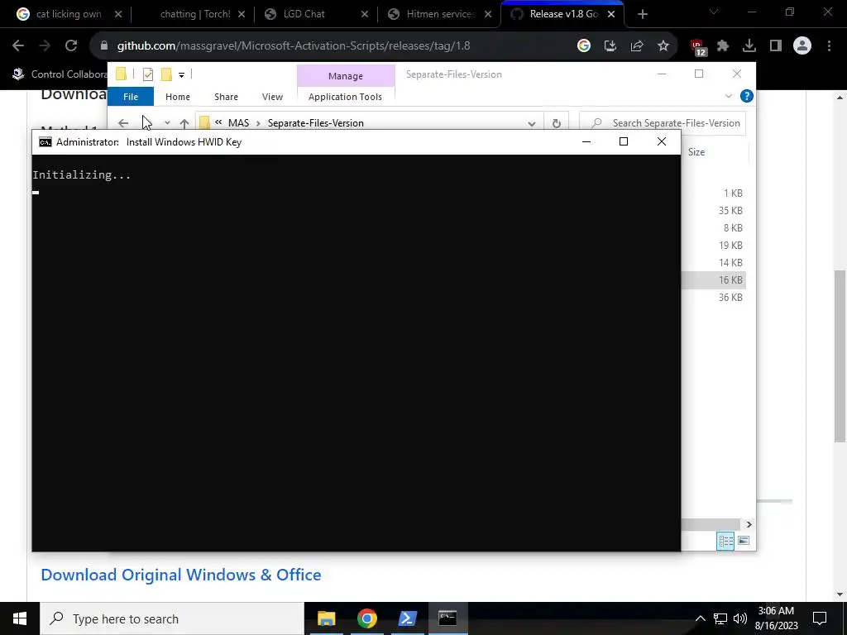Open the install app icon in address bar
The height and width of the screenshot is (635, 847).
pyautogui.click(x=610, y=46)
